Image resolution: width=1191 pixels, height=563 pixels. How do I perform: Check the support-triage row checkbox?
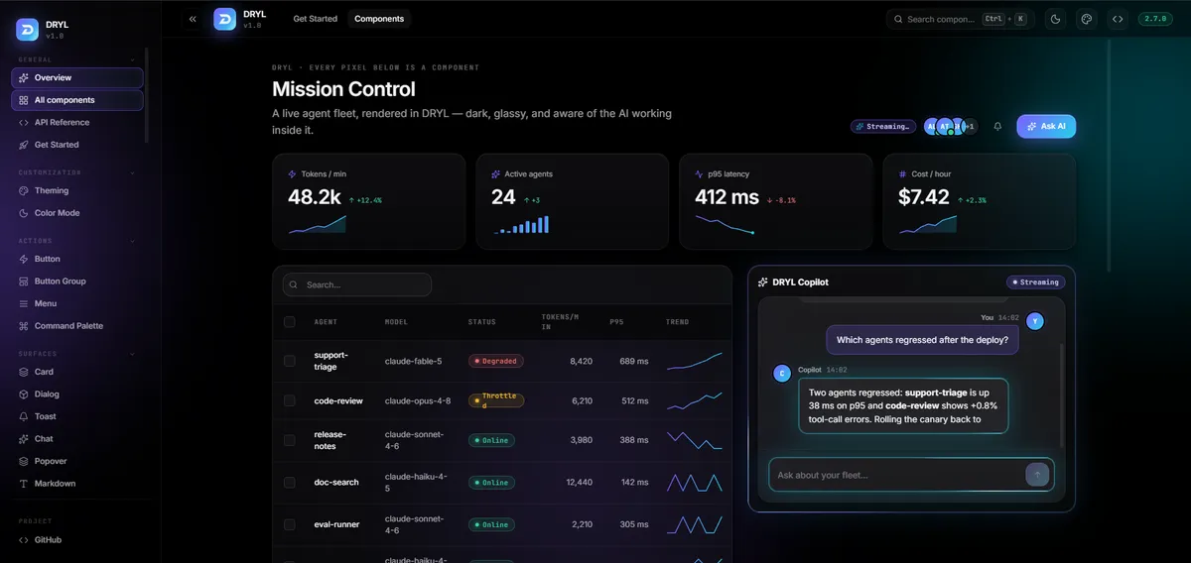point(290,362)
